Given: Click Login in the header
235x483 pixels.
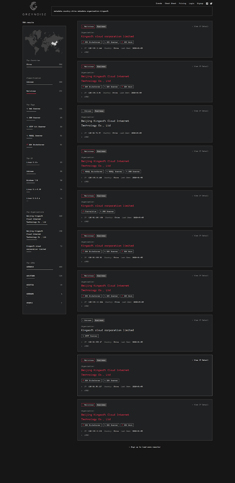Looking at the screenshot, I should (x=192, y=4).
